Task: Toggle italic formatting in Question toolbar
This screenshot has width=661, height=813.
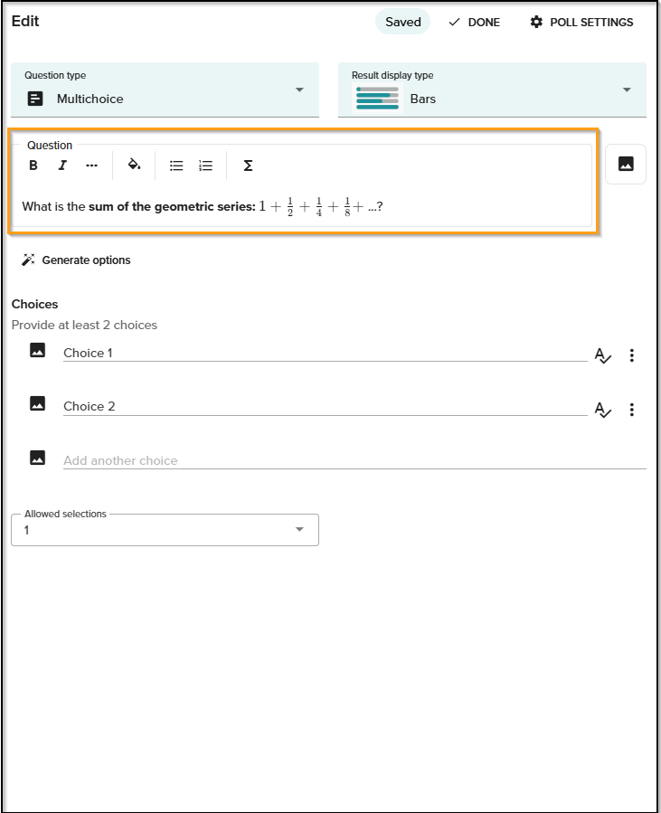Action: 62,165
